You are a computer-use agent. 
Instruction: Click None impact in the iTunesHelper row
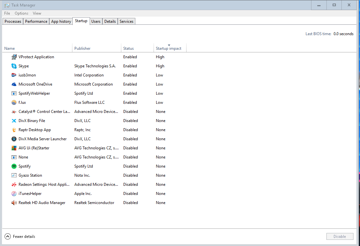tap(160, 194)
